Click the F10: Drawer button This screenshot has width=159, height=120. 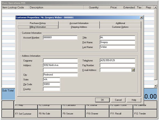click(x=97, y=114)
